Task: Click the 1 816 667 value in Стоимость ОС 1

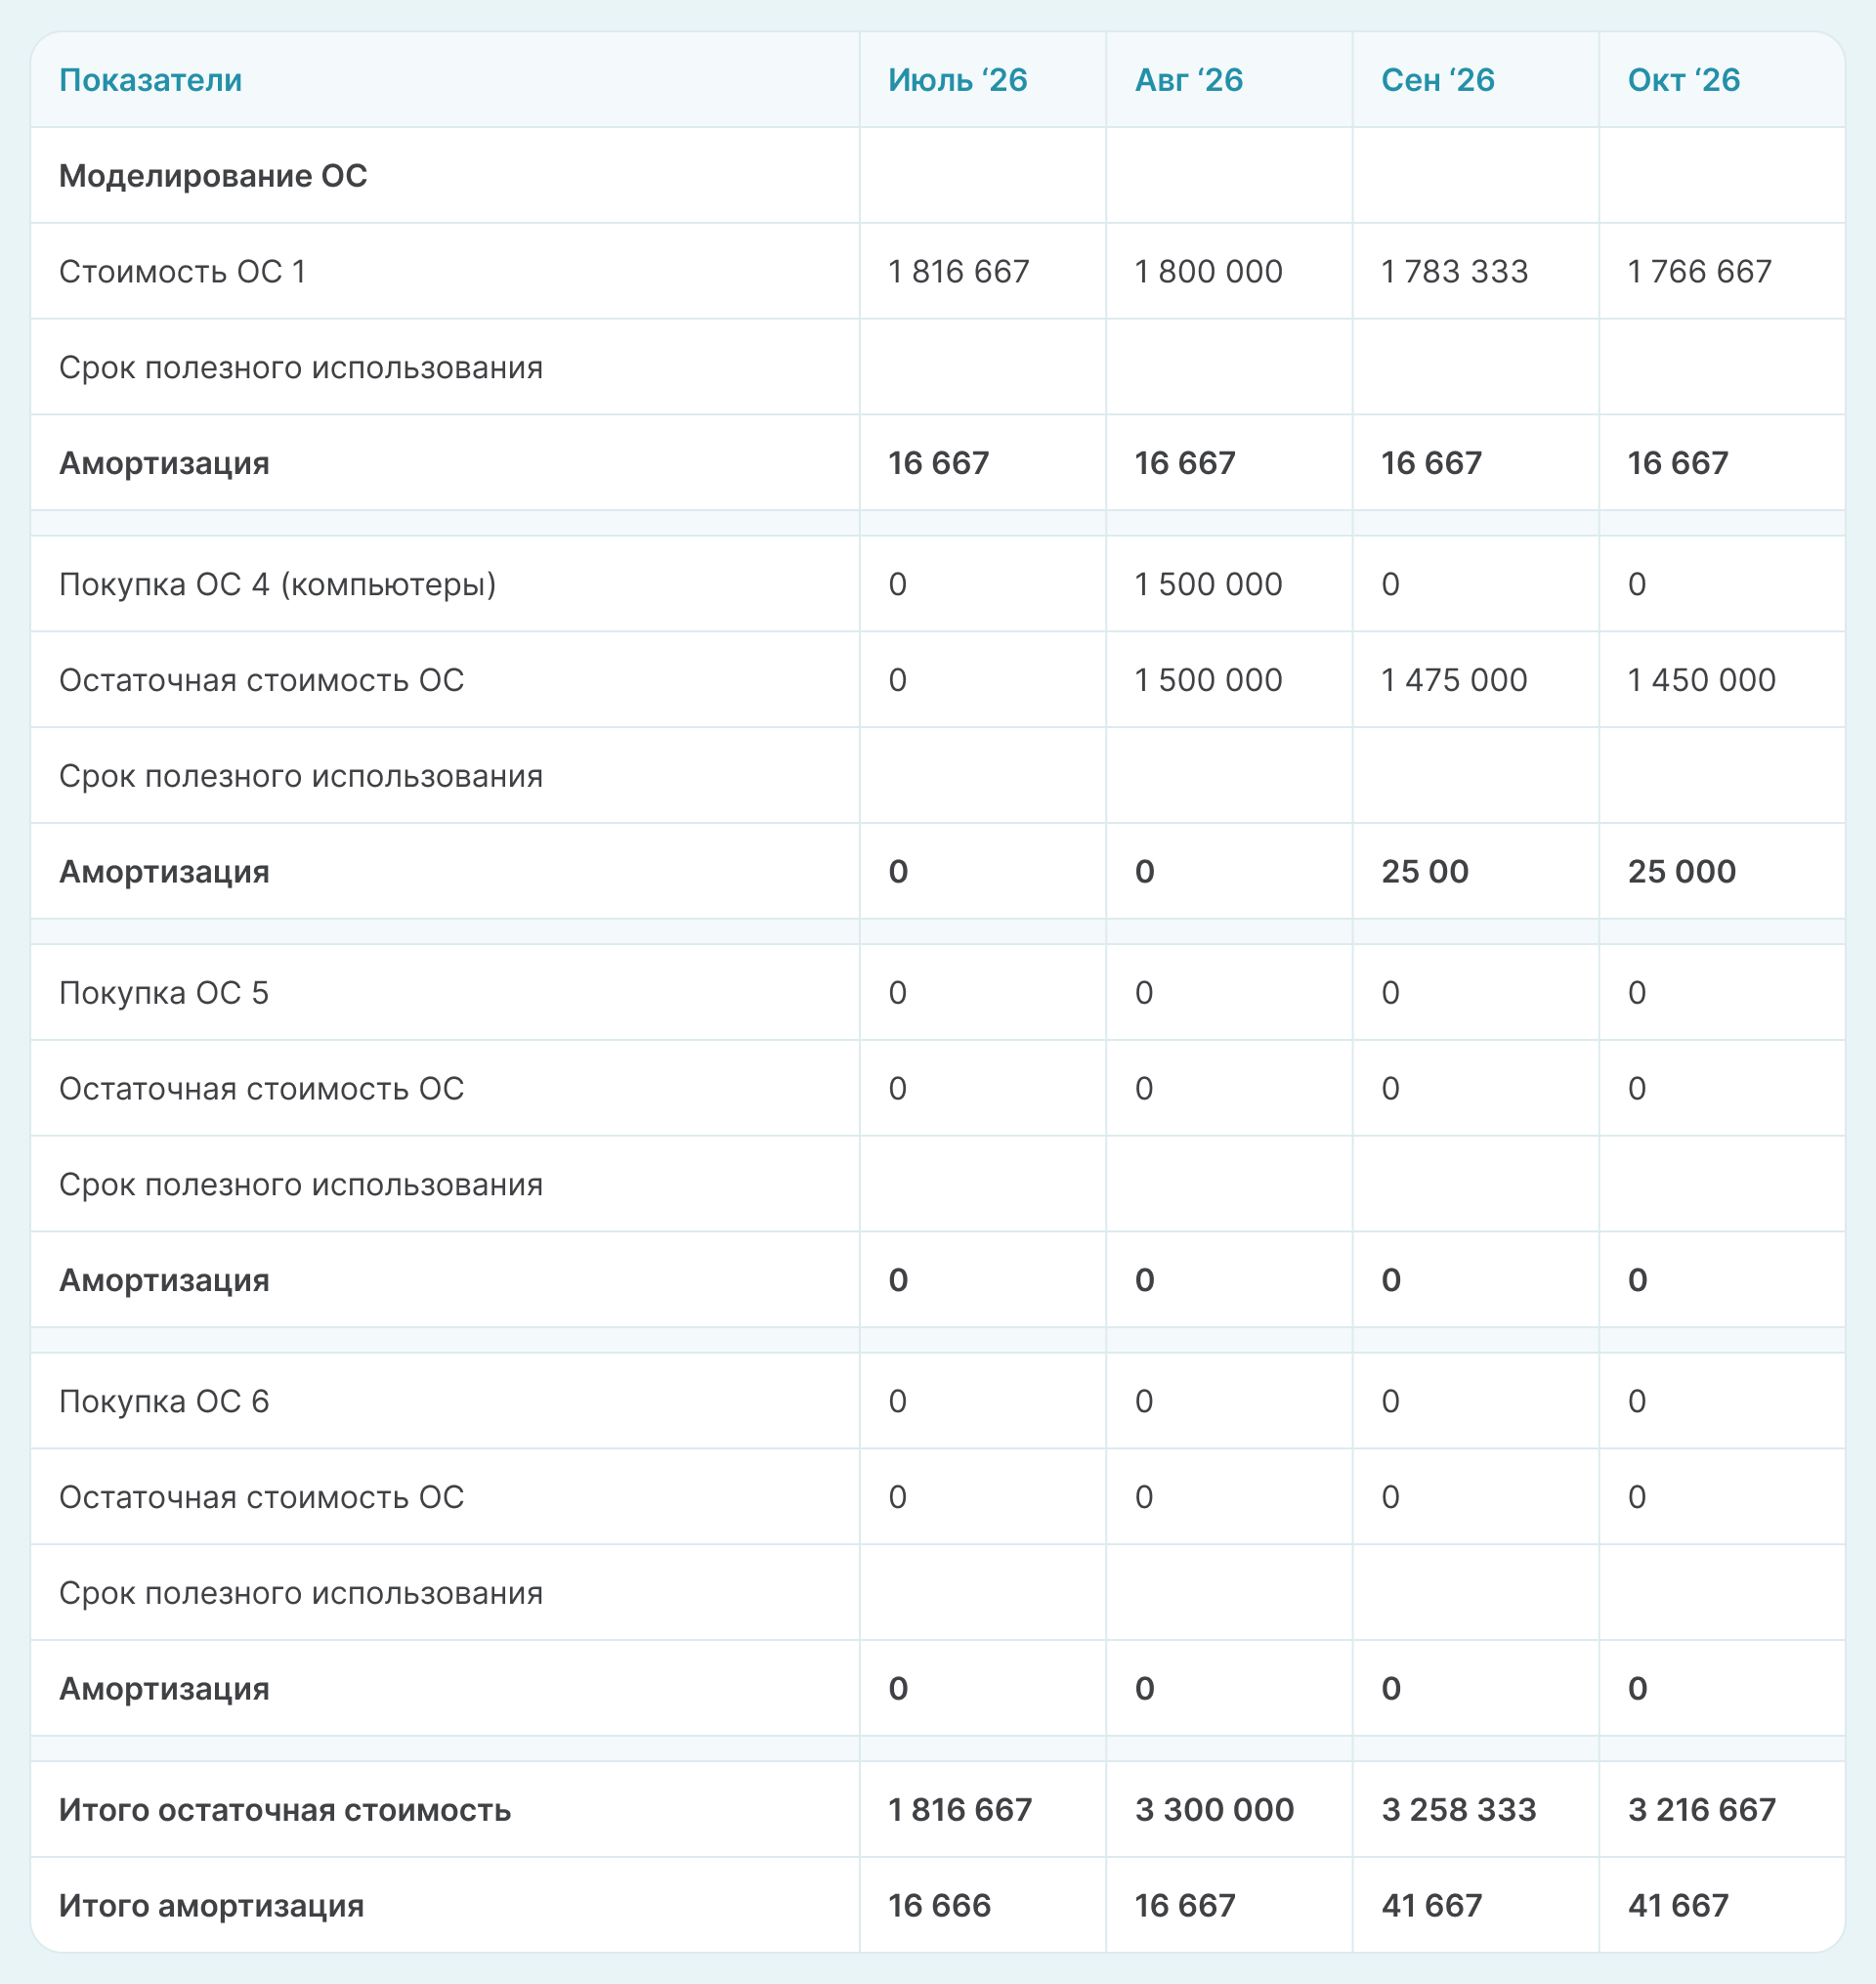Action: point(958,272)
